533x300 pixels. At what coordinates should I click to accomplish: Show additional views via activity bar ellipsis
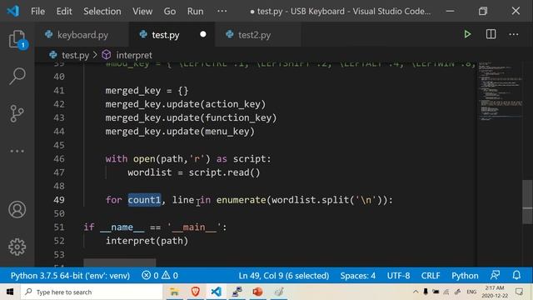coord(17,151)
